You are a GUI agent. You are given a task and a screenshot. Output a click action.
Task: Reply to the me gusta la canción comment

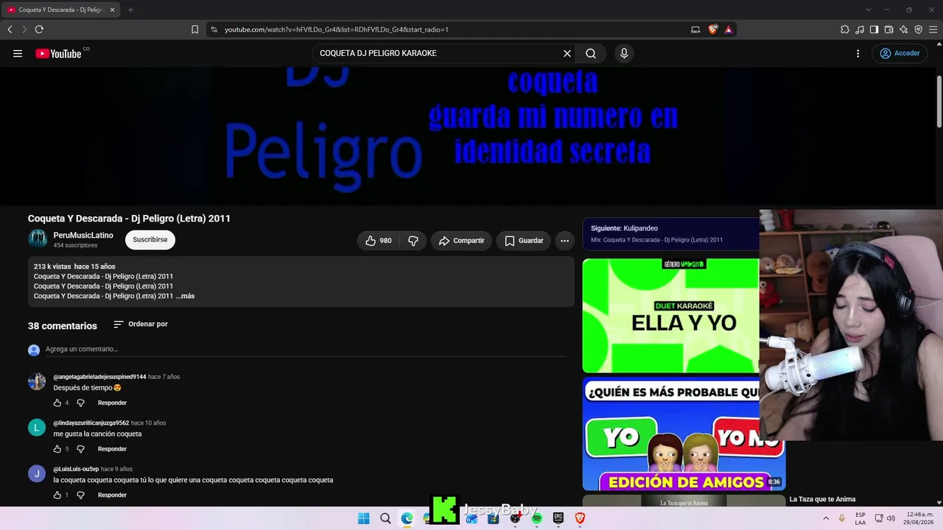(112, 449)
